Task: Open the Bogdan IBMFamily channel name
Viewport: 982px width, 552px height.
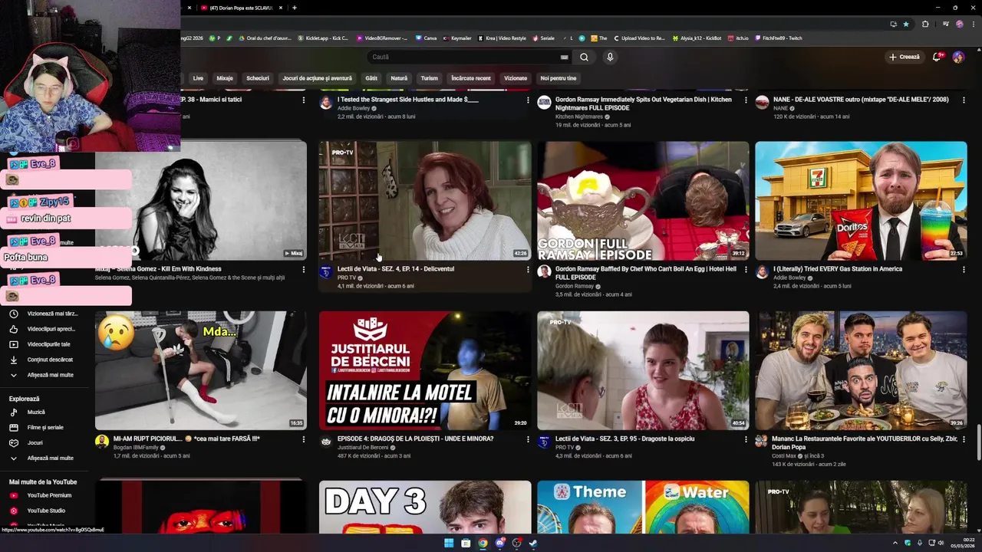Action: (134, 447)
